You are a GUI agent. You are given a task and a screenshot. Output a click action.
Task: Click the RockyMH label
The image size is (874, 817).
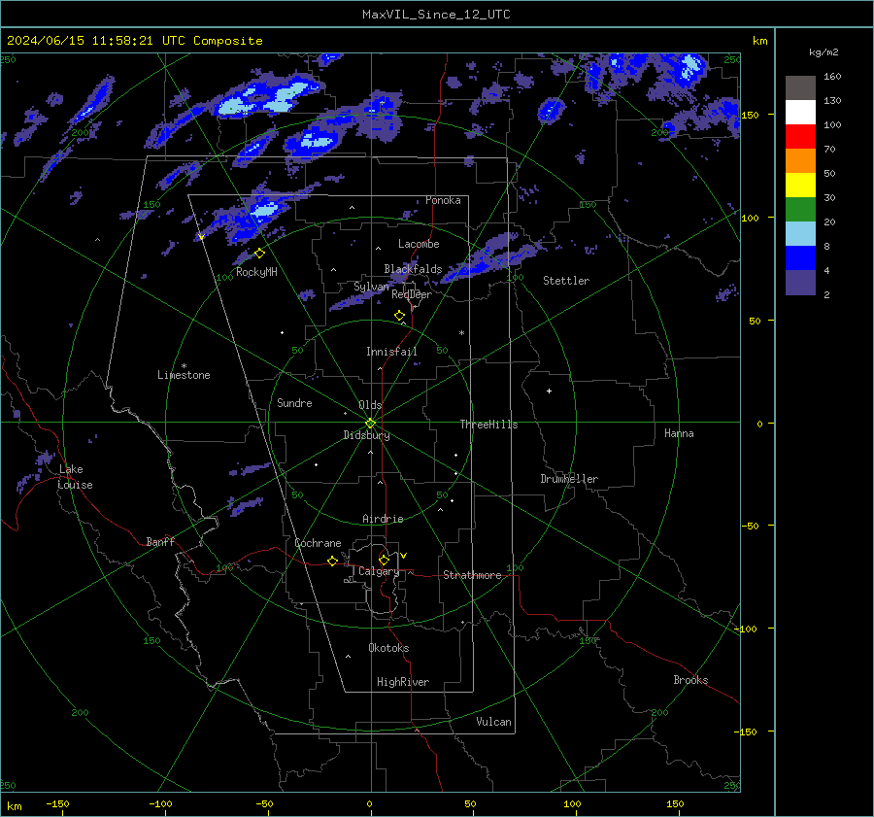pyautogui.click(x=256, y=272)
